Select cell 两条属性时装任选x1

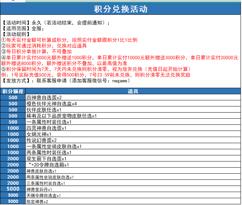(133, 152)
